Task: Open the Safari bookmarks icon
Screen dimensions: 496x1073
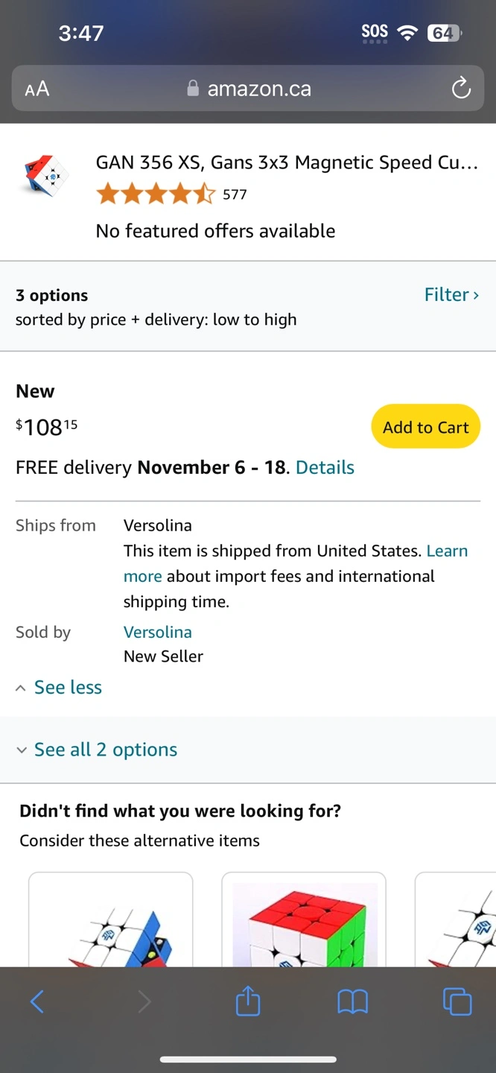Action: pyautogui.click(x=352, y=1001)
